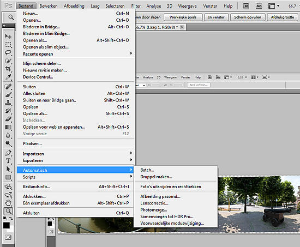Select the Zoom tool in toolbox
Viewport: 300px width, 247px height.
pyautogui.click(x=8, y=211)
